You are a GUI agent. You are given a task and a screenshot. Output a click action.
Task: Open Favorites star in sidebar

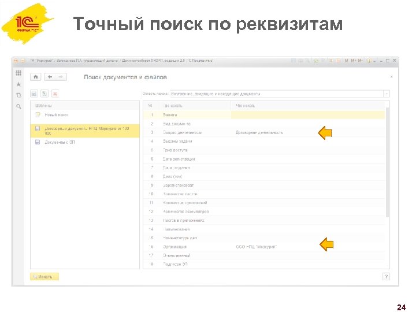click(18, 84)
